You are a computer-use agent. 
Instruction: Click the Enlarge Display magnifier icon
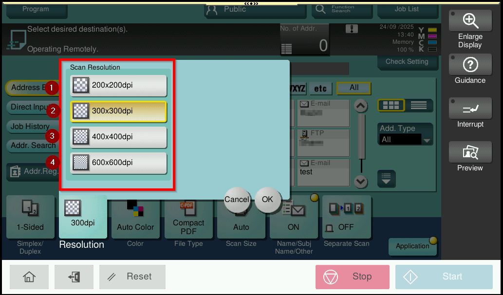click(470, 20)
